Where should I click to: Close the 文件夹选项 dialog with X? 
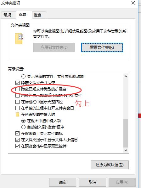[x=133, y=3]
